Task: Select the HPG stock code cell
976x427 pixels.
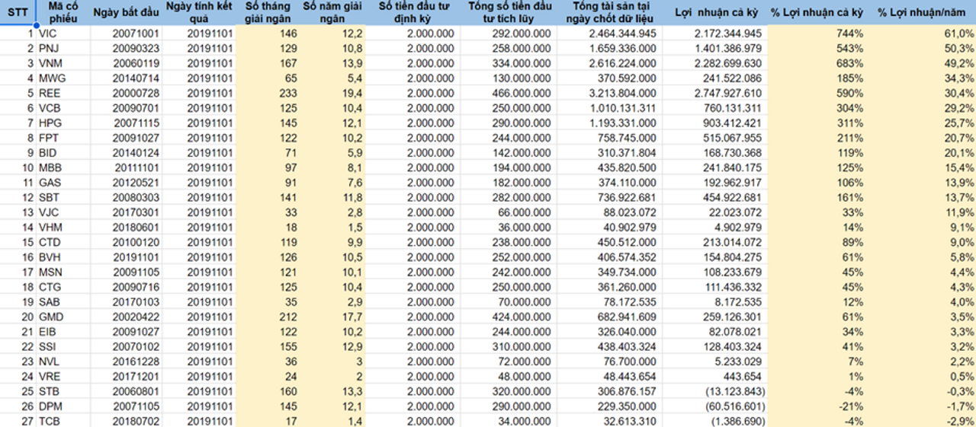Action: pos(50,123)
